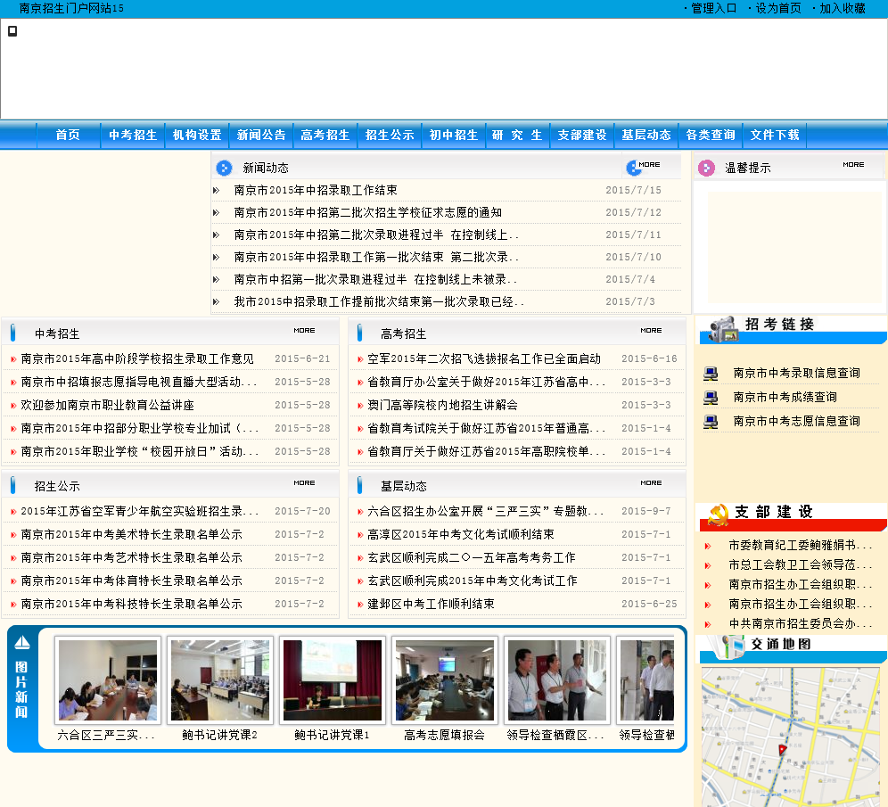Open 支部建设 in the navigation bar
The width and height of the screenshot is (888, 807).
[x=582, y=135]
